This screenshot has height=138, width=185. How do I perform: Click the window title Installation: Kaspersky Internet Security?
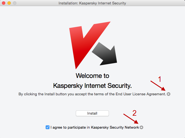pyautogui.click(x=92, y=3)
